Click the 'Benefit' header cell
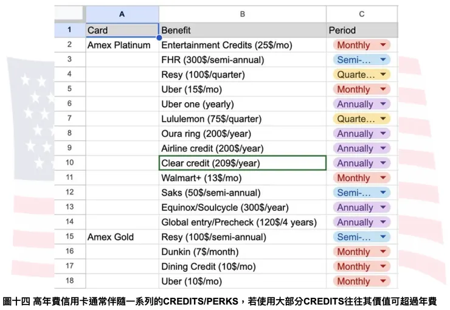The height and width of the screenshot is (310, 450). click(x=243, y=30)
